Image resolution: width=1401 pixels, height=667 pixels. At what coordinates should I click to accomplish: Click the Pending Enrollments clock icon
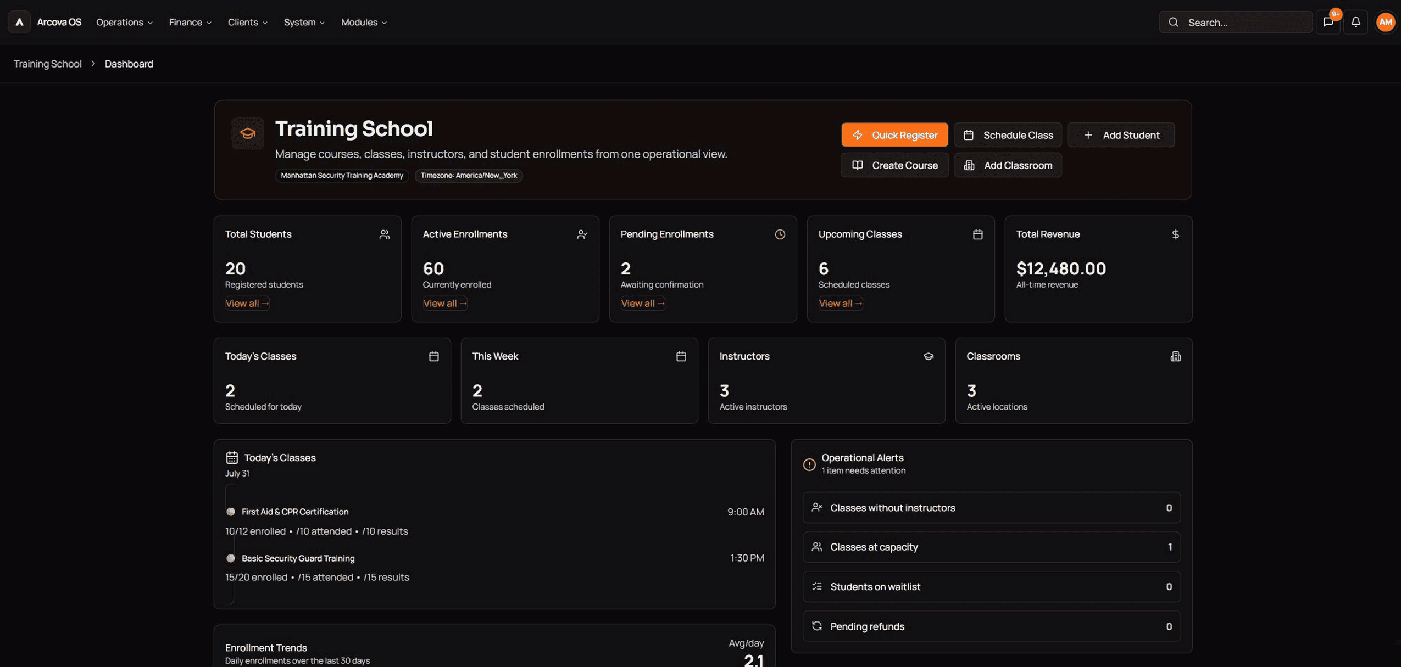coord(780,234)
